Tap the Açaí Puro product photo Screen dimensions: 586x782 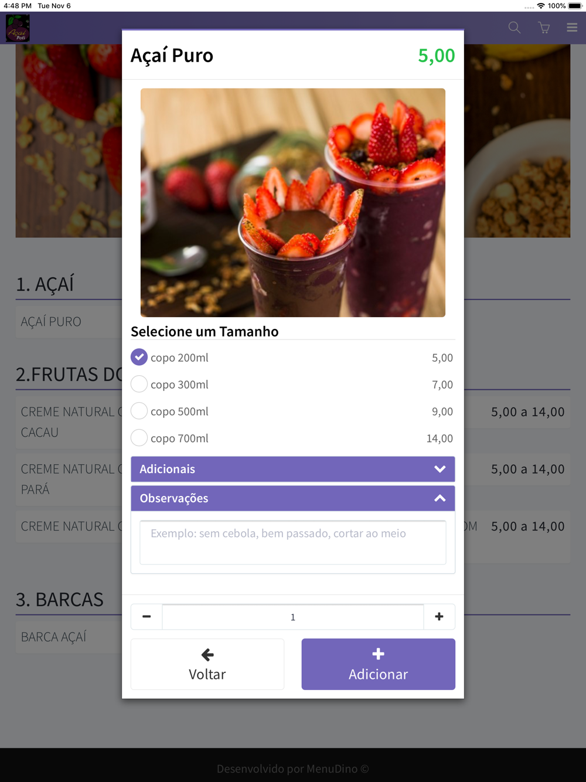293,203
